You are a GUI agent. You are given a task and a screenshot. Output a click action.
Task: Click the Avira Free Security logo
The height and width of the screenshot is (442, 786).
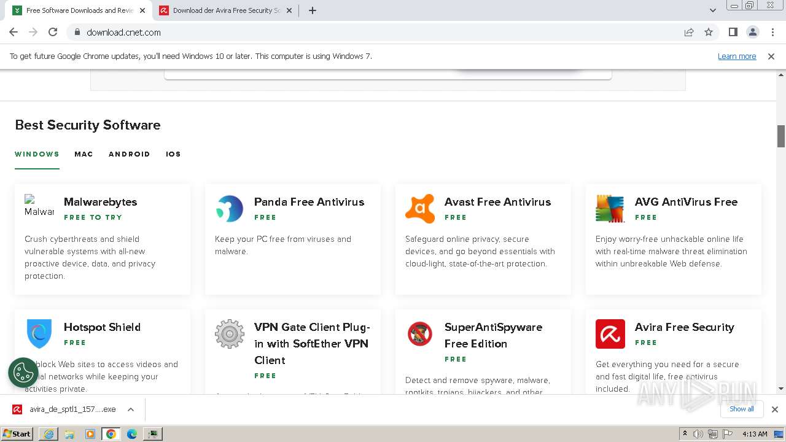[x=610, y=334]
